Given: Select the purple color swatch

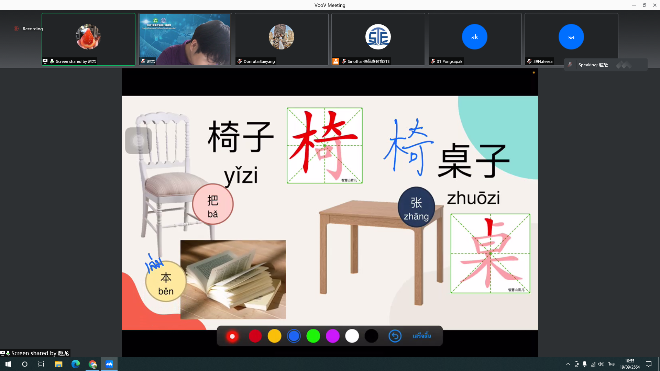Looking at the screenshot, I should [x=332, y=336].
